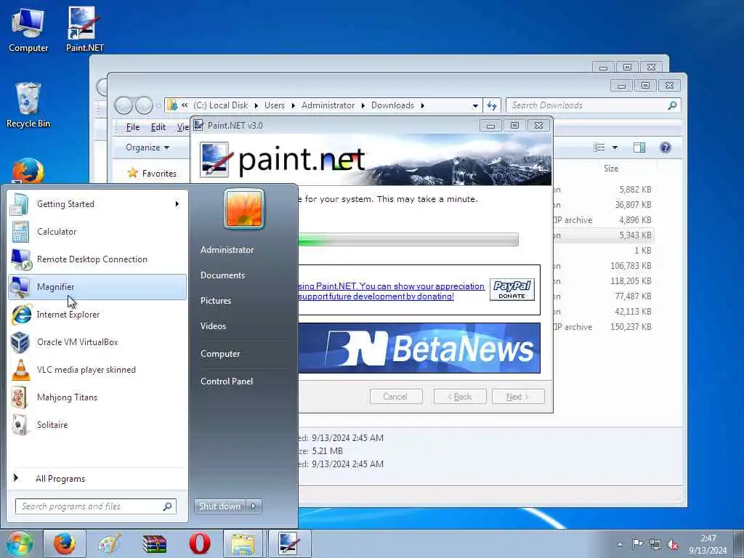744x558 pixels.
Task: Click the taskbar clock showing 2:47
Action: point(708,544)
